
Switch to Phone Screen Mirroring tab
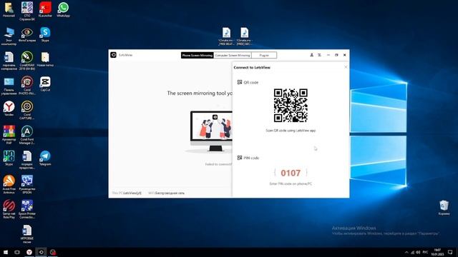(198, 55)
